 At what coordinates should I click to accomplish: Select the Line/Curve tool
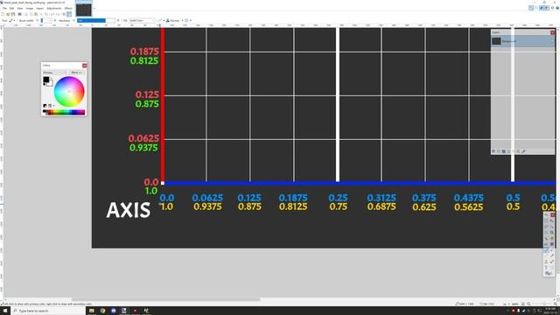[552, 268]
